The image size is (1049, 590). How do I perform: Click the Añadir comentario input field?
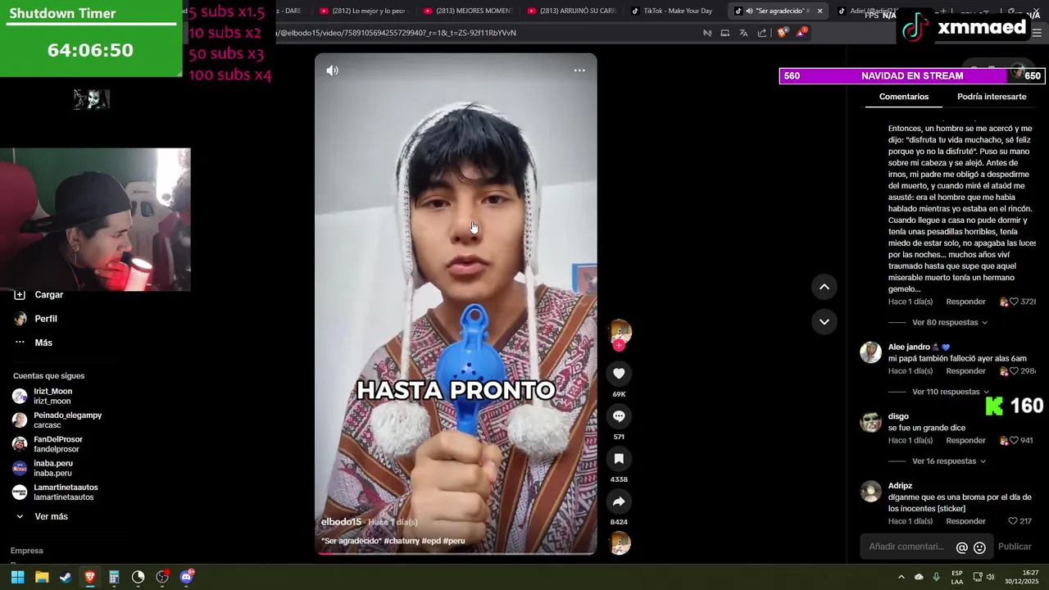click(906, 547)
